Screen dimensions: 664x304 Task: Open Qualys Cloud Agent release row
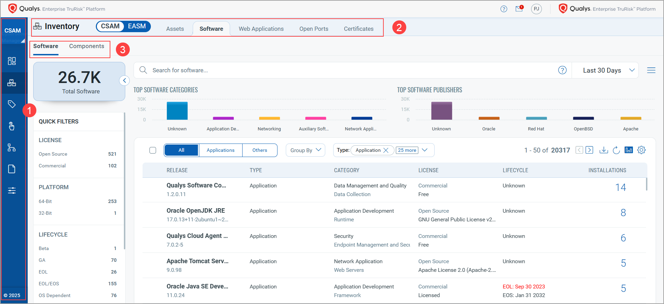pyautogui.click(x=197, y=236)
